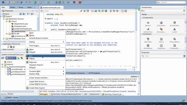Viewport: 187px width, 105px height.
Task: Toggle the first Structure filter button
Action: tap(7, 58)
